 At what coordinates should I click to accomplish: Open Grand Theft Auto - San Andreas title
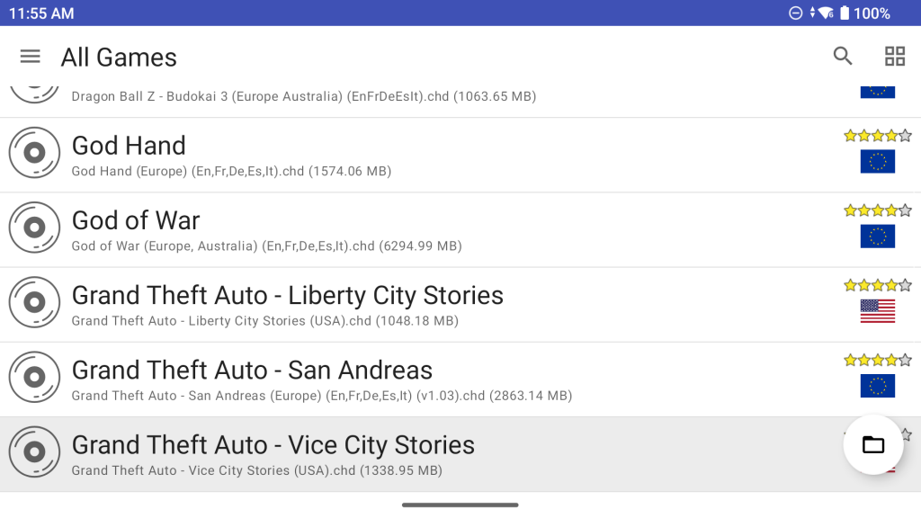252,370
